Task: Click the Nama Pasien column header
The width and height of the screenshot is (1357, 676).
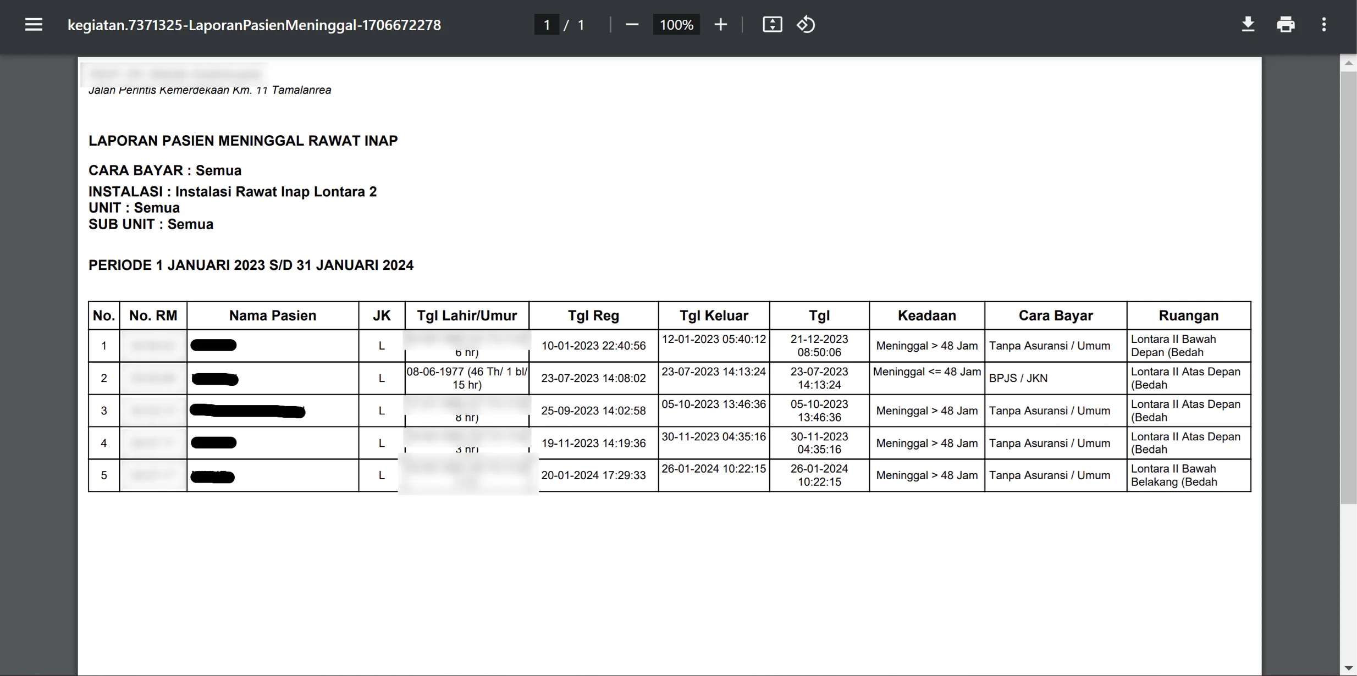Action: (x=273, y=315)
